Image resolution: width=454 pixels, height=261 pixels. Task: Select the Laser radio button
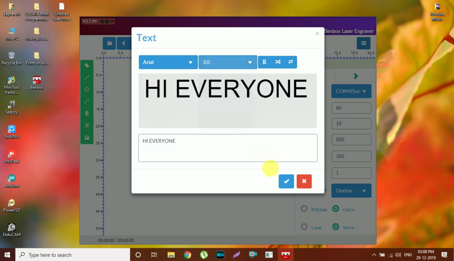tap(304, 227)
